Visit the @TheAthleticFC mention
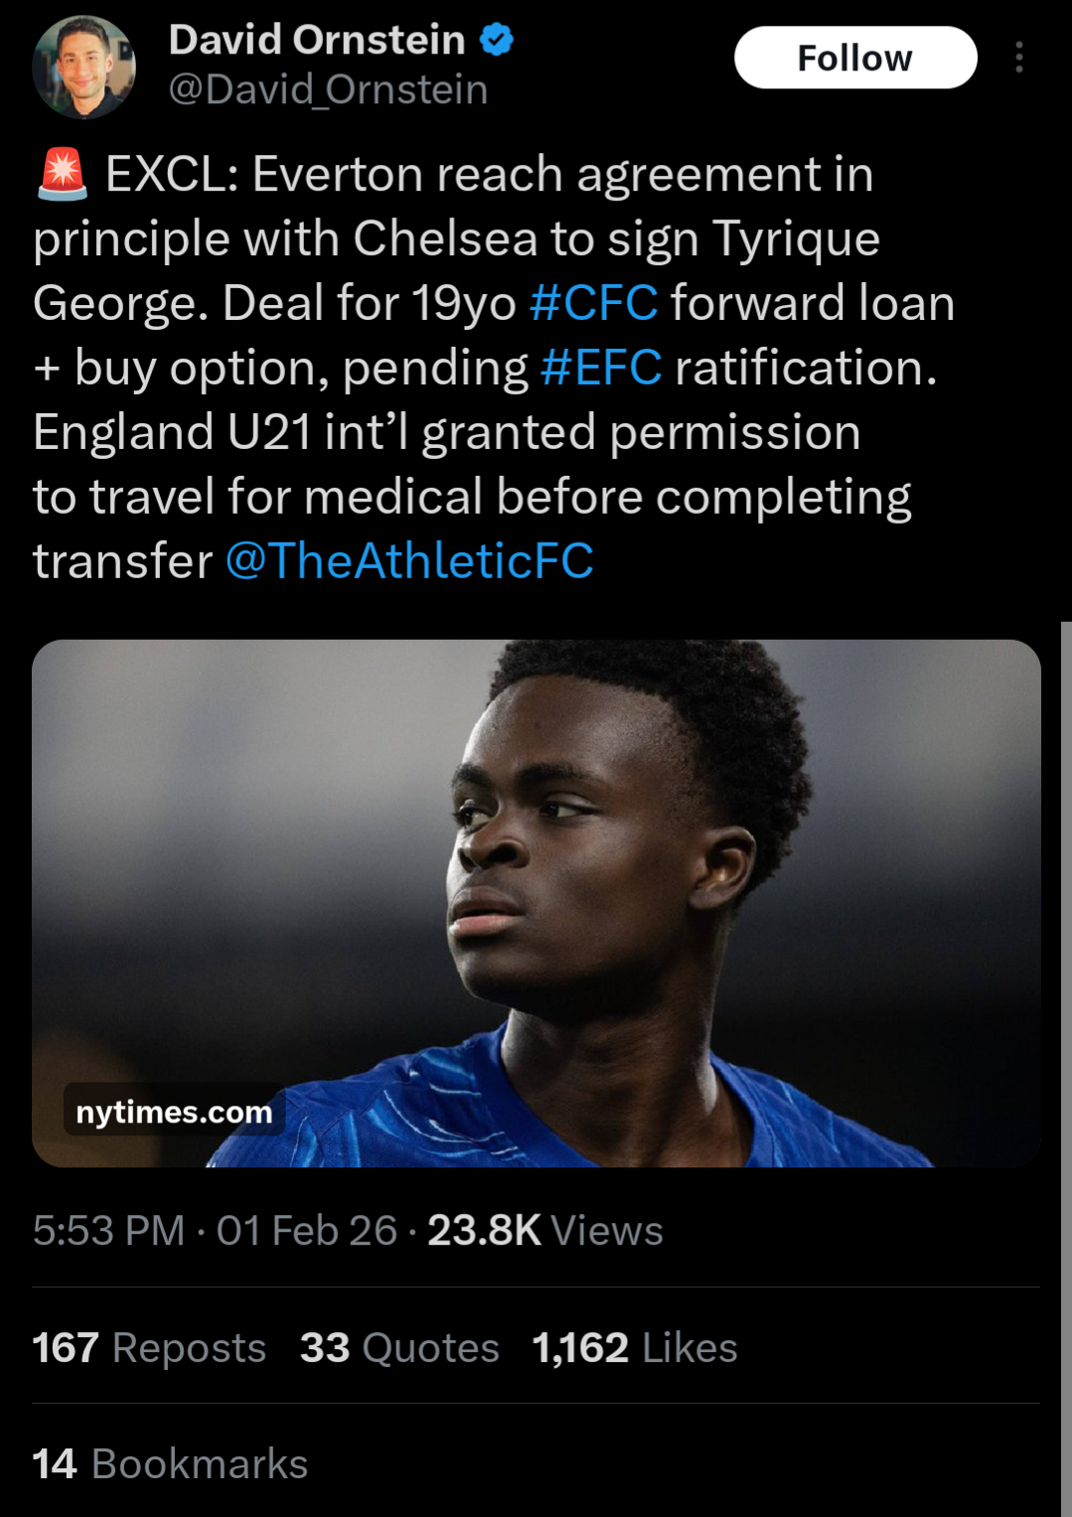1072x1517 pixels. [409, 561]
